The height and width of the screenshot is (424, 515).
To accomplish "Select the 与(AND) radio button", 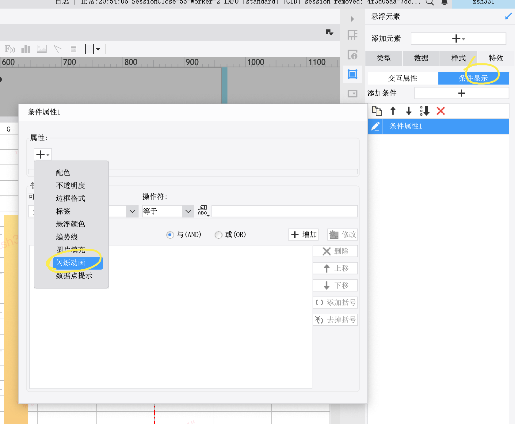I will [170, 235].
